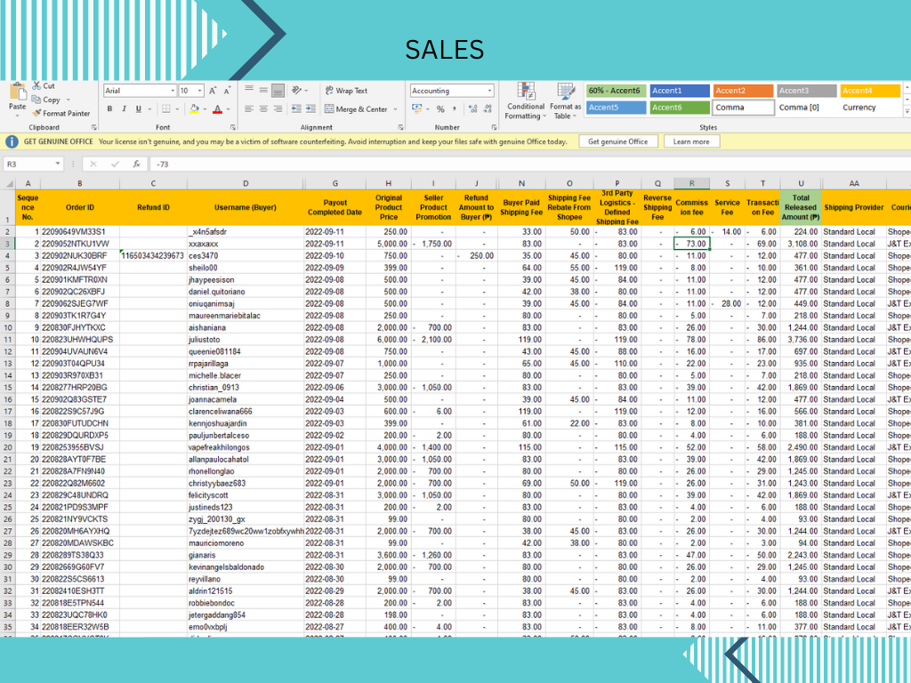The height and width of the screenshot is (683, 911).
Task: Apply the 60% - Accent6 cell style
Action: click(616, 91)
